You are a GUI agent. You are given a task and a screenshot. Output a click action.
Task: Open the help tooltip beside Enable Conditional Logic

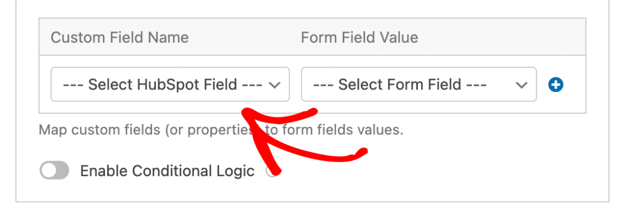click(x=271, y=172)
